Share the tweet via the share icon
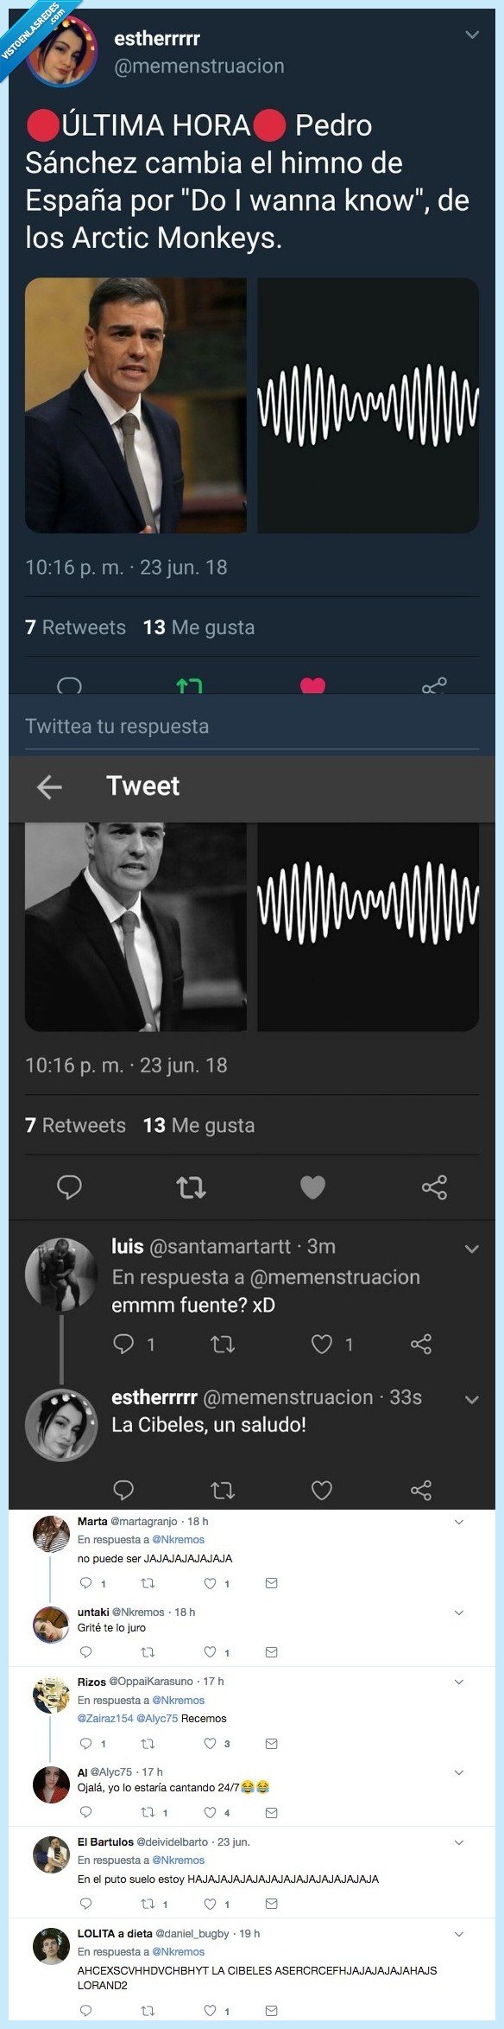Screen dimensions: 504x2029 pos(436,682)
